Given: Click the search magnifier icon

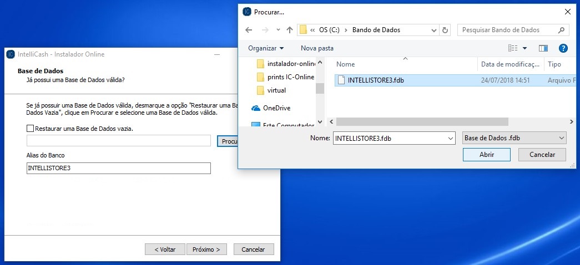Looking at the screenshot, I should pyautogui.click(x=561, y=30).
